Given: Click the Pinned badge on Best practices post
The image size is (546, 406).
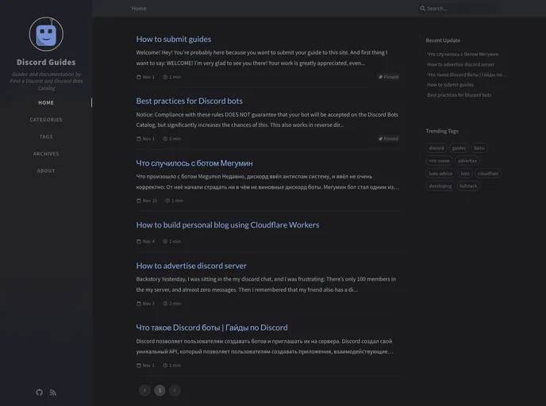Looking at the screenshot, I should pyautogui.click(x=388, y=139).
